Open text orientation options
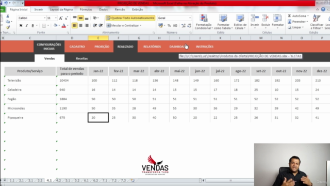Viewport: 330px width, 186px height. tap(96, 18)
